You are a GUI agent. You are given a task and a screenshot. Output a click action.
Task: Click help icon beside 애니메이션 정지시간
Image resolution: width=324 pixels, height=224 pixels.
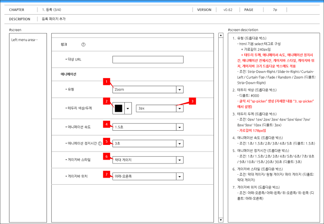point(100,143)
